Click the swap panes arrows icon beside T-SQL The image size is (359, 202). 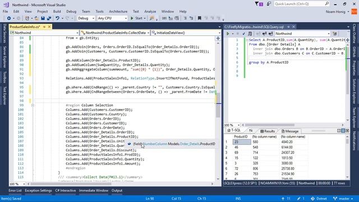(x=251, y=131)
